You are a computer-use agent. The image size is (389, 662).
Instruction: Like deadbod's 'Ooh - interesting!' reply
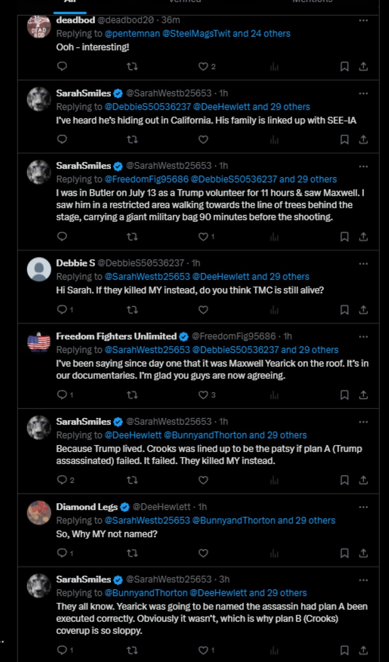(x=203, y=67)
